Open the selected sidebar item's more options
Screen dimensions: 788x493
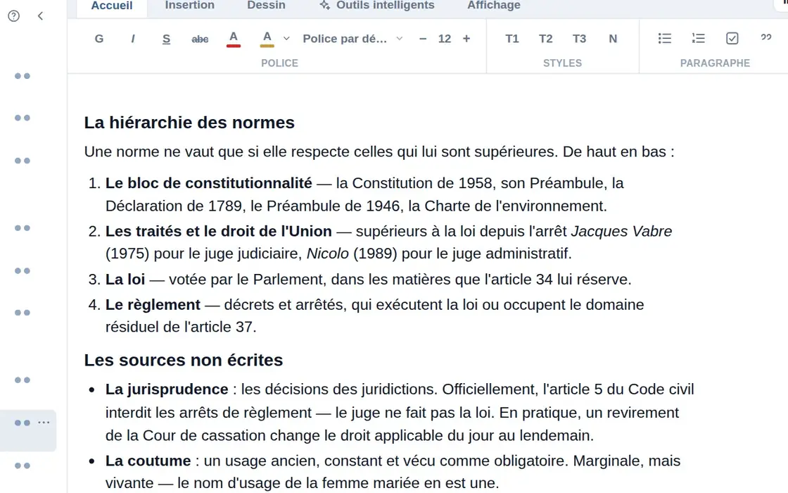click(44, 423)
